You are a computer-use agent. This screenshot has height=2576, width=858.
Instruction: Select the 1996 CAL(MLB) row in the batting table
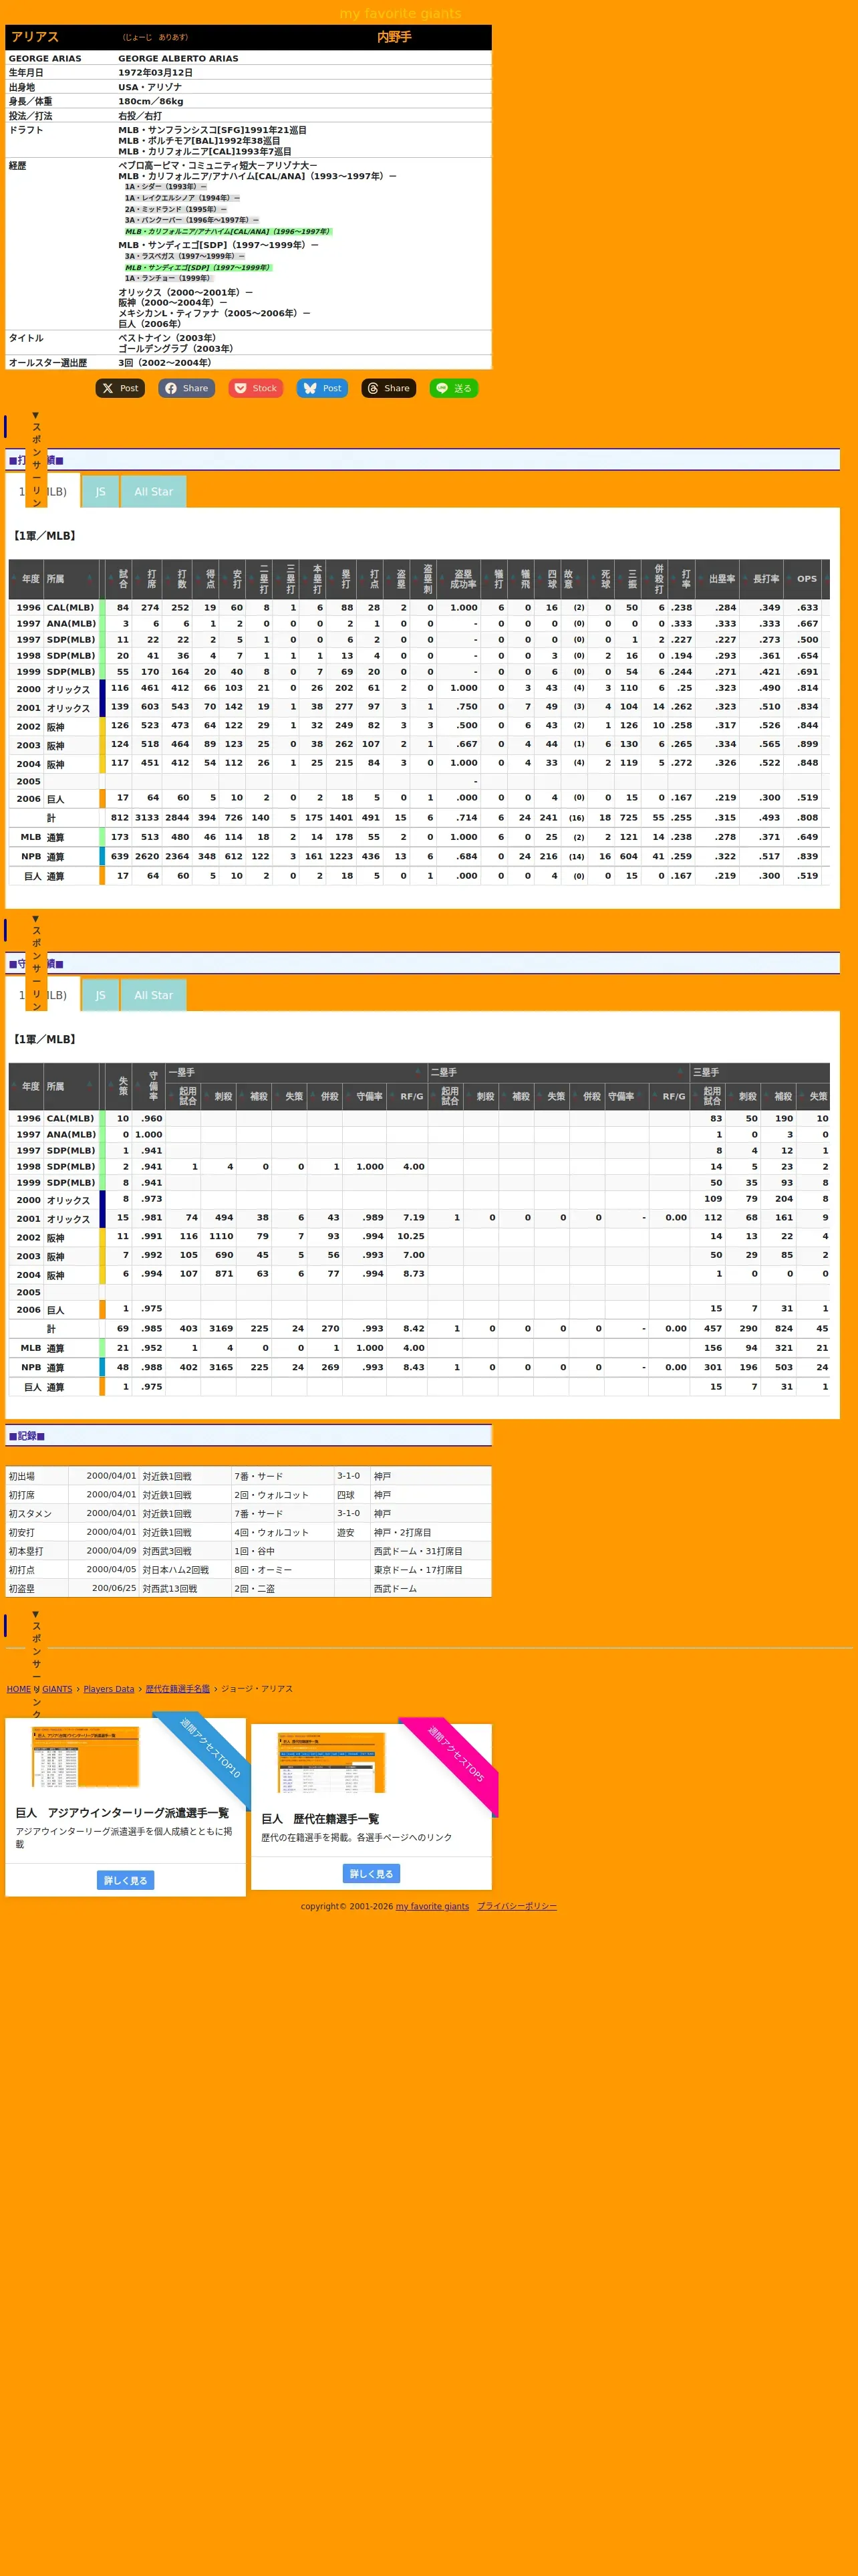tap(418, 607)
